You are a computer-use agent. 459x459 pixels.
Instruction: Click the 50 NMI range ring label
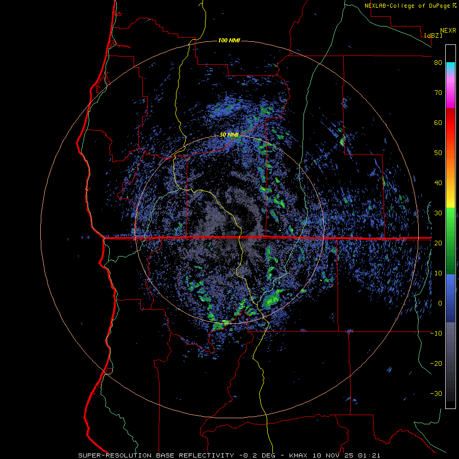(x=229, y=135)
